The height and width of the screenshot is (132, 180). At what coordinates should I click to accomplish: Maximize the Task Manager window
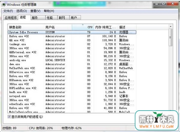click(163, 4)
